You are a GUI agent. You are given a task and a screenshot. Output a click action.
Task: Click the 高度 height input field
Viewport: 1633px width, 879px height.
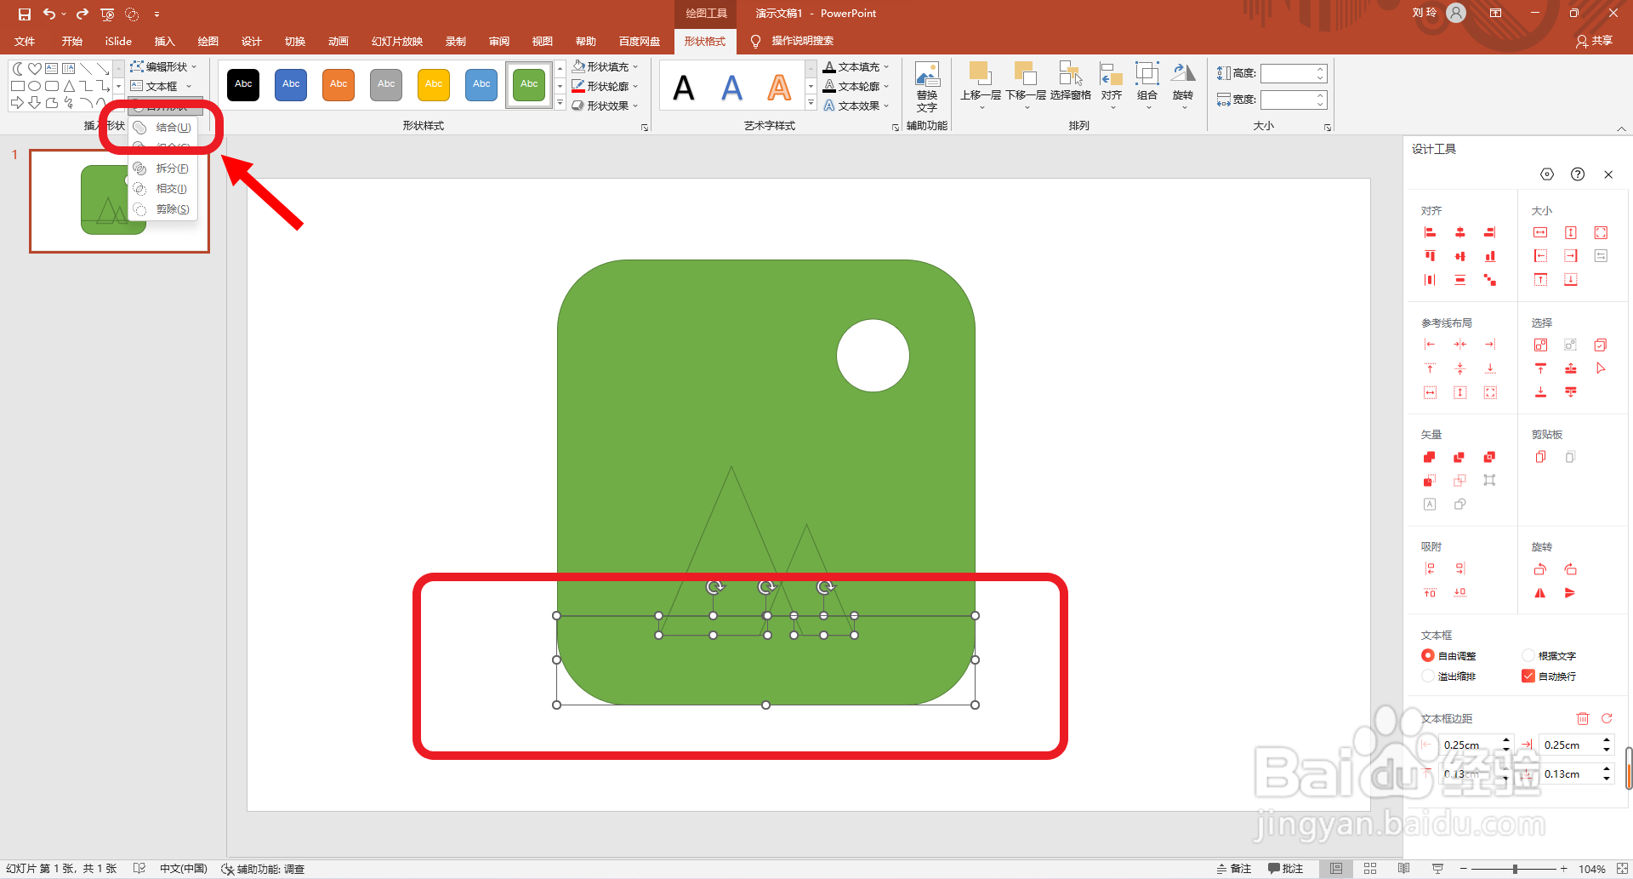[x=1293, y=74]
